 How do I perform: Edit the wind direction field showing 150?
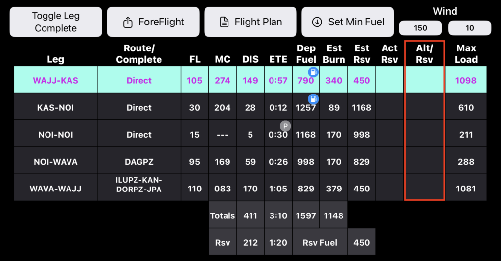coord(421,28)
